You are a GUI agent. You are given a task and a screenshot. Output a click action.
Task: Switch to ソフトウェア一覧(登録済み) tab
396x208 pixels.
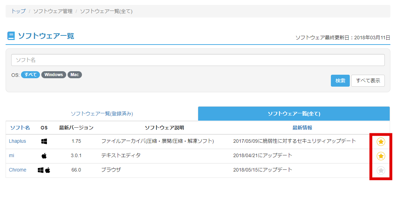pyautogui.click(x=102, y=114)
